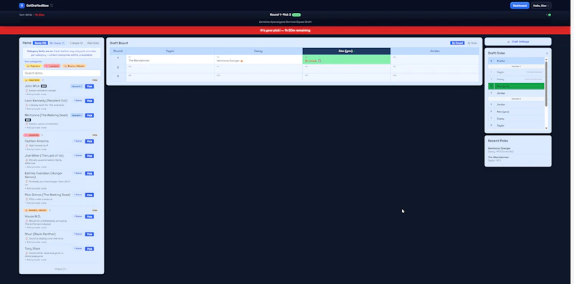The width and height of the screenshot is (574, 284).
Task: Select Alex (you) highlighted row in Draft Order
Action: point(516,86)
